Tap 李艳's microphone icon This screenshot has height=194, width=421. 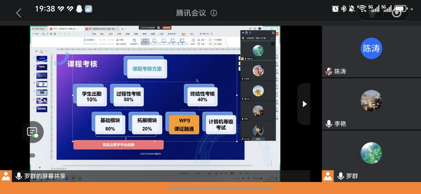(x=329, y=124)
